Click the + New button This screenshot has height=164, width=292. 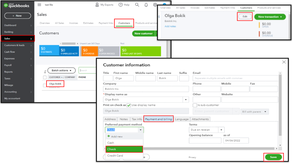tap(18, 16)
